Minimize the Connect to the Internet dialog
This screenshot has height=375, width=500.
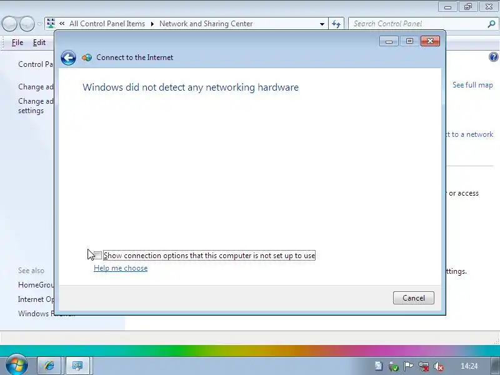(x=389, y=41)
